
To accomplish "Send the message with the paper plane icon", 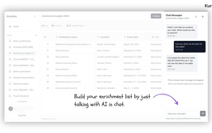I will click(203, 114).
